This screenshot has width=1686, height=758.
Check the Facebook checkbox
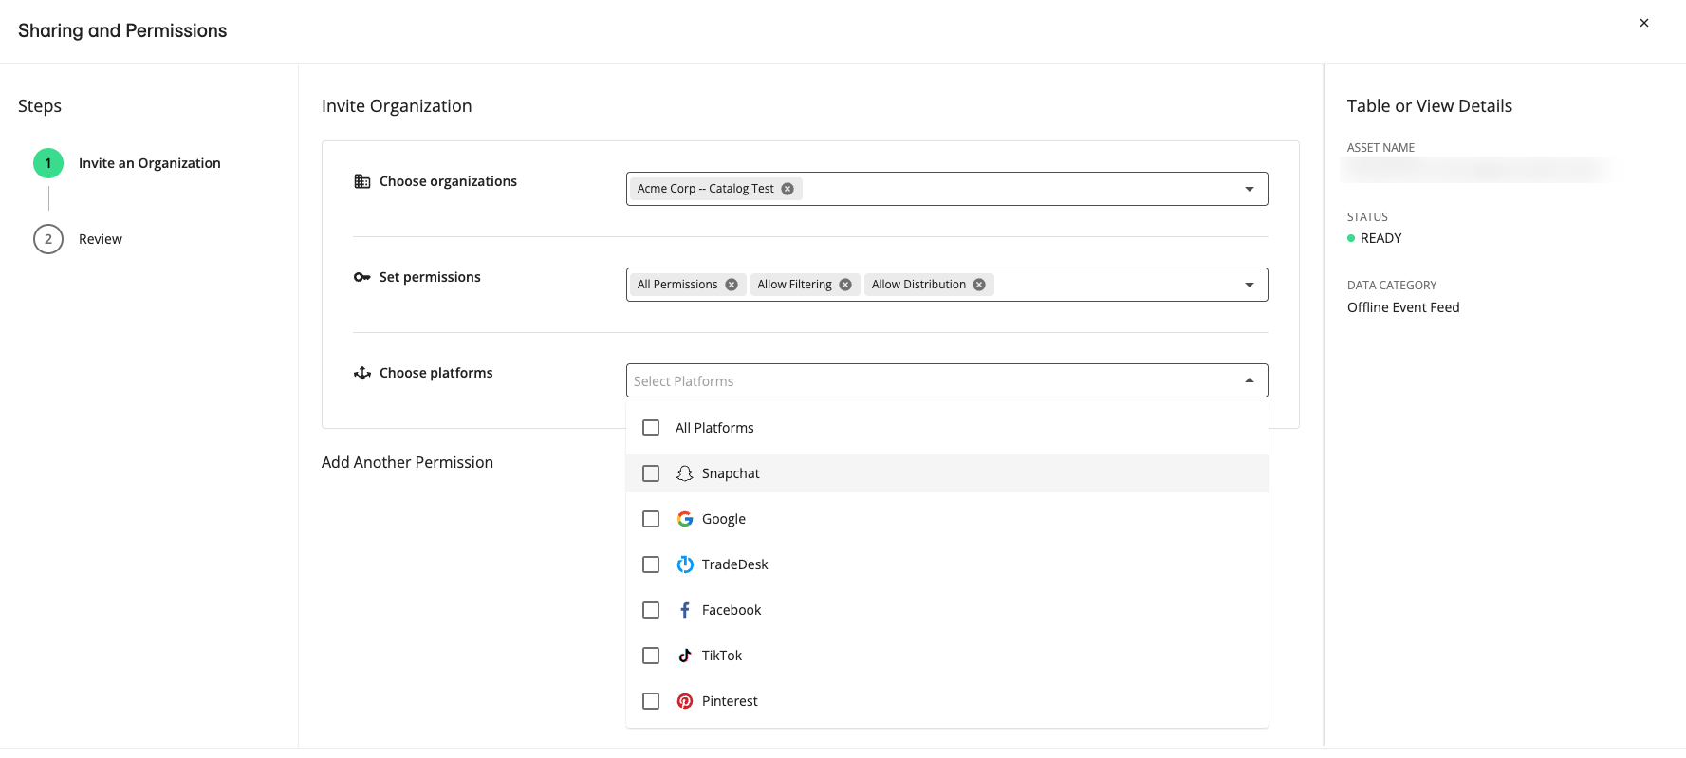tap(651, 610)
